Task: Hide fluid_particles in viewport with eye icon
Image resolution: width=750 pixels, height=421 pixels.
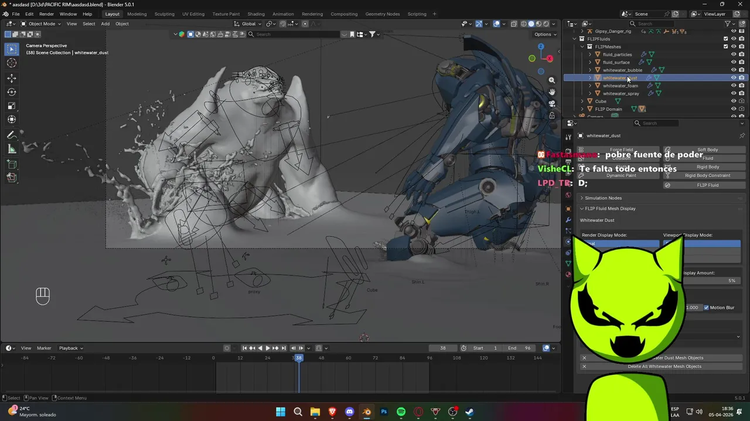Action: pyautogui.click(x=734, y=54)
